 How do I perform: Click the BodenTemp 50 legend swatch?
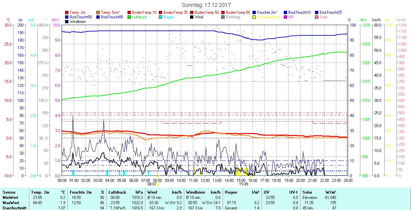click(192, 12)
